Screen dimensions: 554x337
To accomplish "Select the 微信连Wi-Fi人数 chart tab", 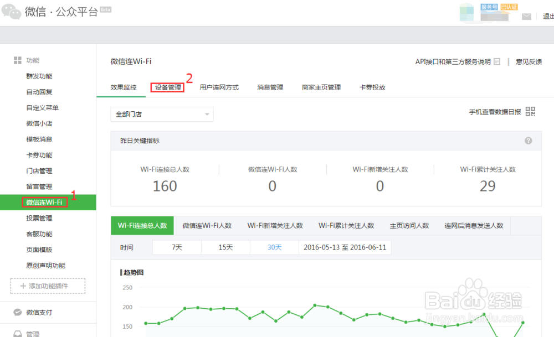I will tap(207, 225).
